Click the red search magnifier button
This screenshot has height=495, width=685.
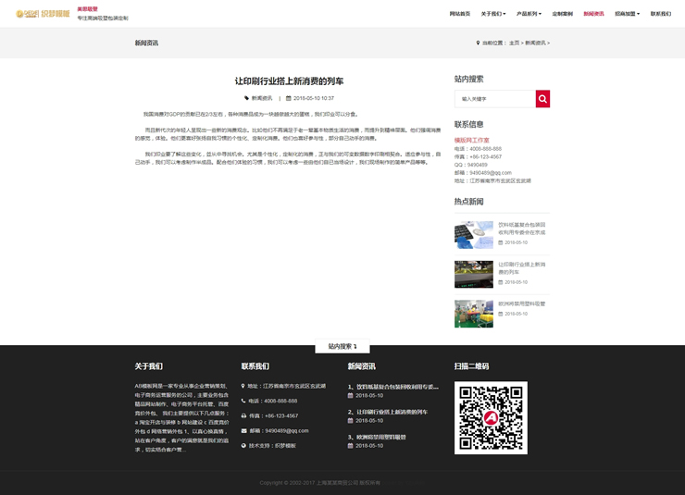[542, 98]
